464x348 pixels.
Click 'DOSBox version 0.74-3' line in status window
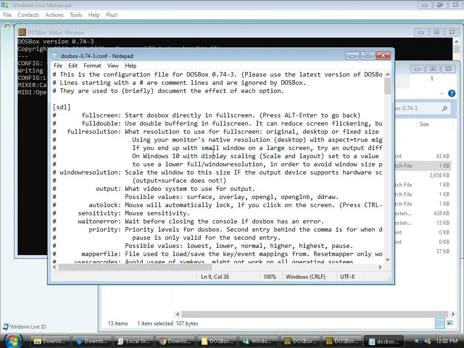56,41
